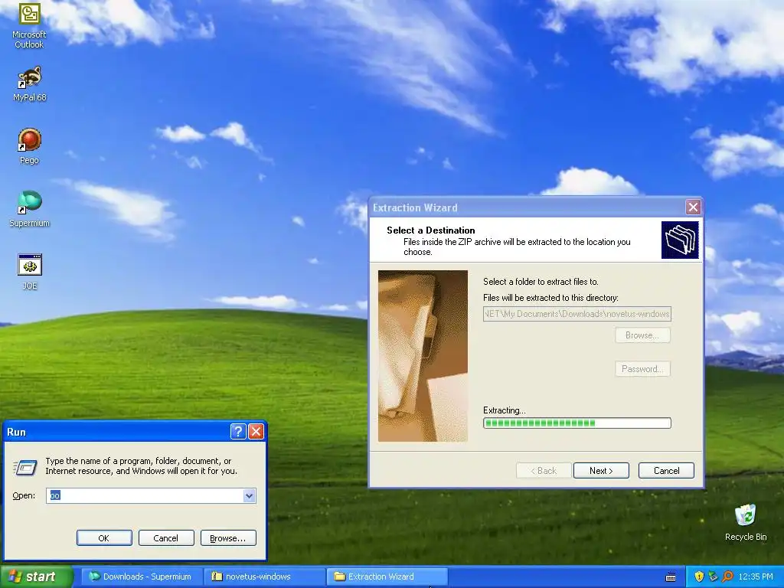Click OK in the Run dialog
The width and height of the screenshot is (784, 588).
point(104,538)
